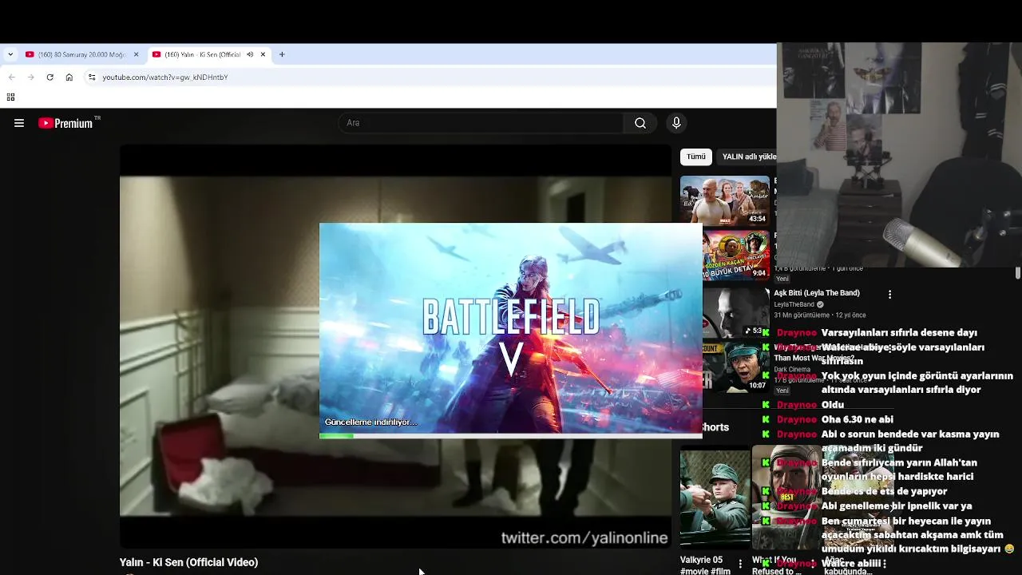Click "Güncelleme indiriliyor..." status text
1022x575 pixels.
(370, 422)
